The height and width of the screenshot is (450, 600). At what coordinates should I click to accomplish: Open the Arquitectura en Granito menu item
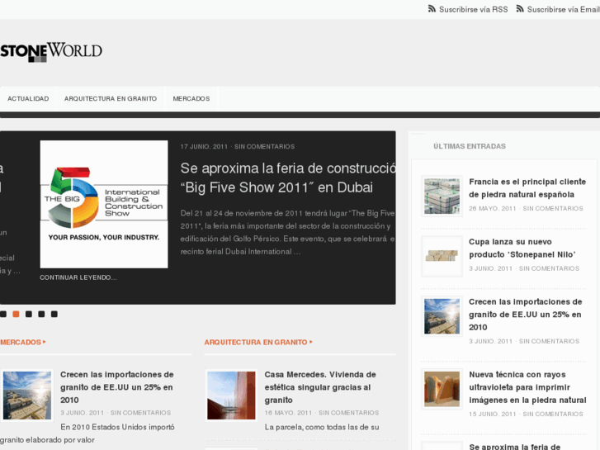[x=111, y=99]
